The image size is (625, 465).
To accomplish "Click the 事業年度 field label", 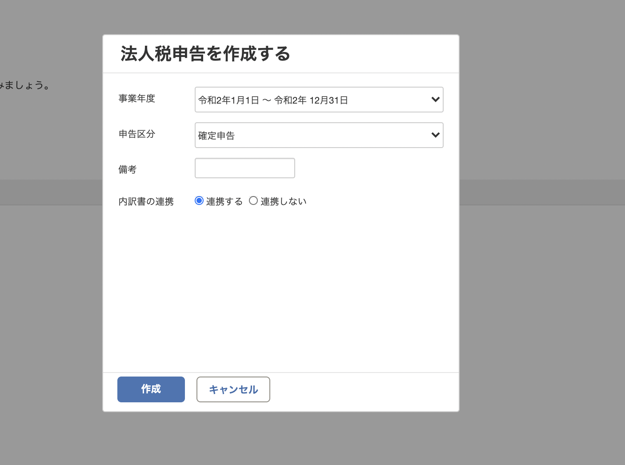I will [137, 99].
